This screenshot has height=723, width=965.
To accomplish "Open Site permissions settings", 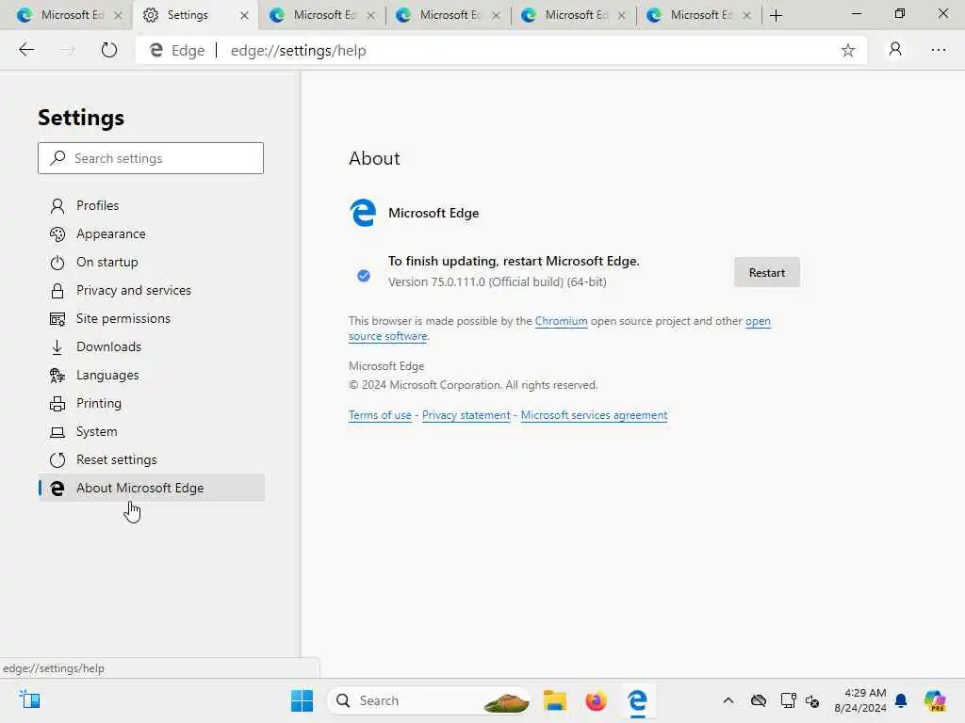I will pyautogui.click(x=152, y=319).
